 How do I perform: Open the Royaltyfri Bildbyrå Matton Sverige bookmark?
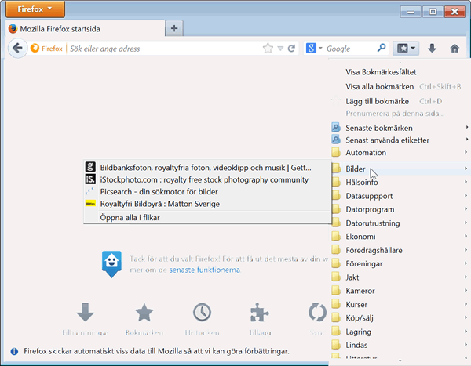click(207, 204)
